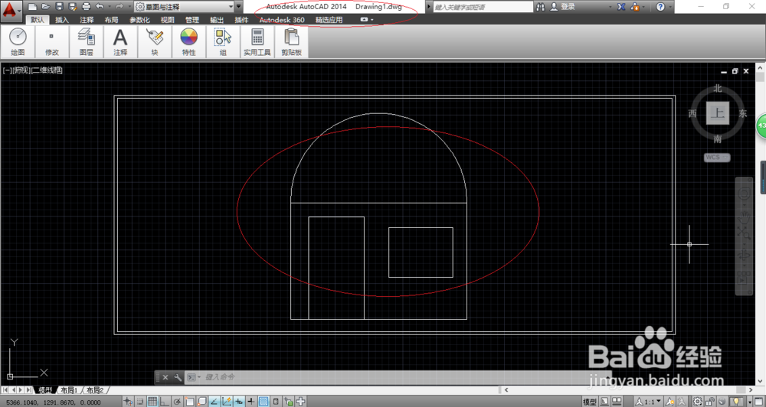
Task: Save the drawing with the floppy disk icon
Action: 60,7
